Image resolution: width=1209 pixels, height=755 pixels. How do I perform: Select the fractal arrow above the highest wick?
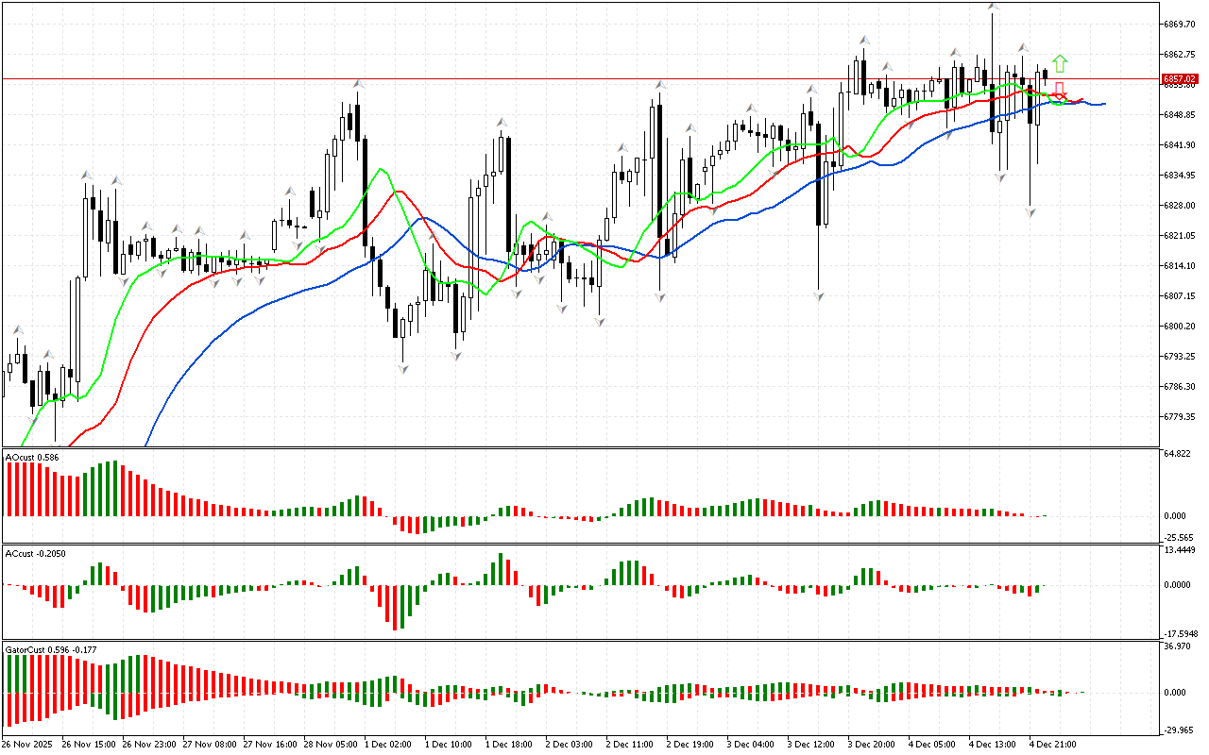[x=993, y=7]
